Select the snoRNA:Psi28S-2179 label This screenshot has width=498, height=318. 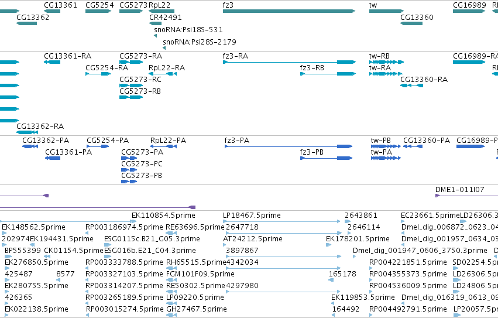[x=200, y=42]
